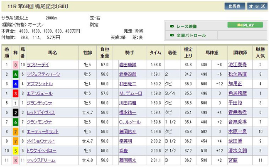Viewport: 270px width, 167px height.
Task: Open jockey M.デムーロ profile link
Action: click(128, 93)
